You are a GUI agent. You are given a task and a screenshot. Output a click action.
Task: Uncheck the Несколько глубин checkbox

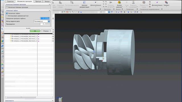tap(7, 13)
